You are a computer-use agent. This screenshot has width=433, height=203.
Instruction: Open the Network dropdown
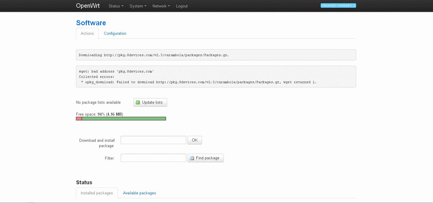(161, 6)
